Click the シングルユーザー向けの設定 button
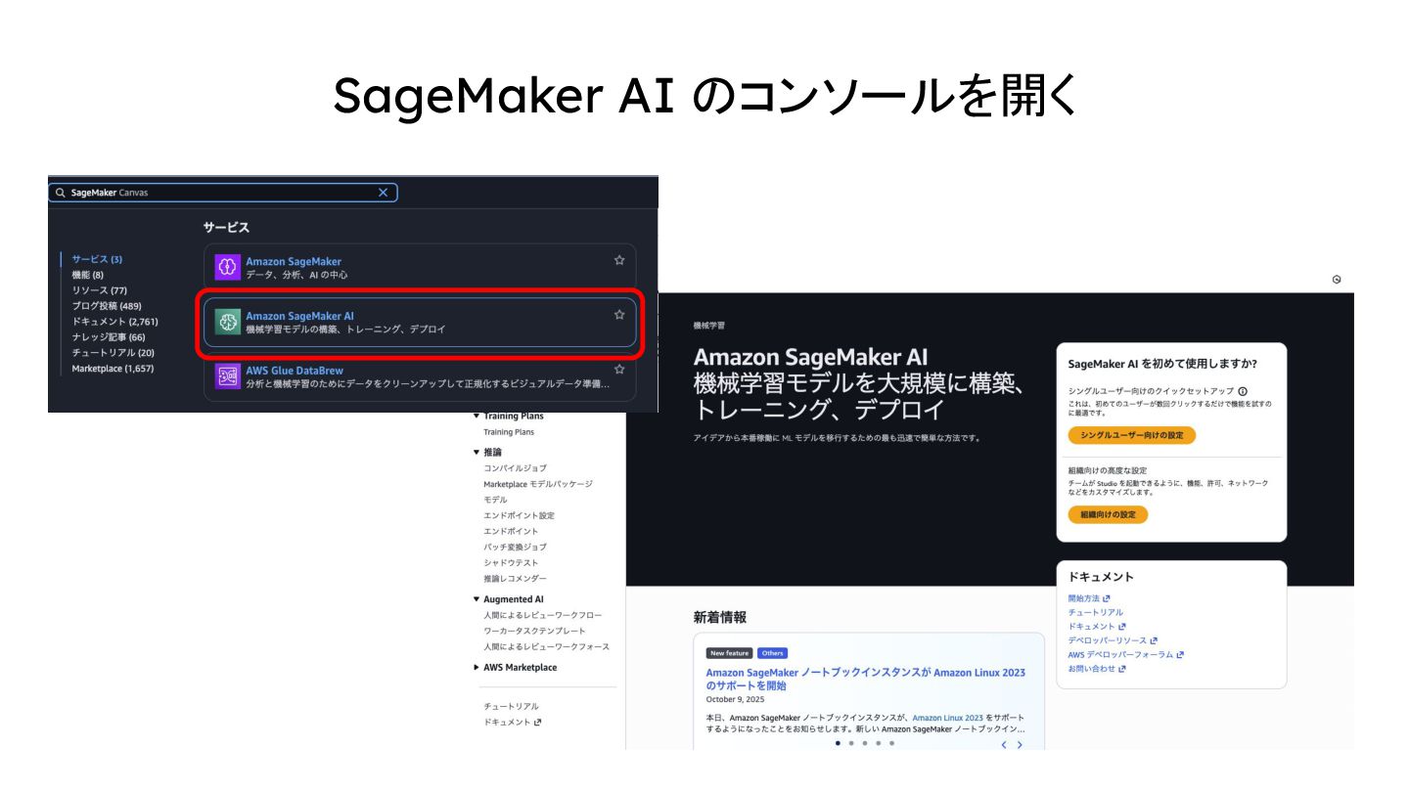Image resolution: width=1409 pixels, height=792 pixels. click(x=1132, y=435)
